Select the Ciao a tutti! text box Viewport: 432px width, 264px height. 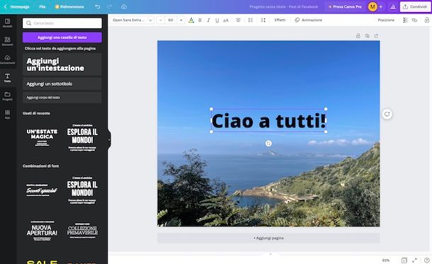pyautogui.click(x=268, y=120)
